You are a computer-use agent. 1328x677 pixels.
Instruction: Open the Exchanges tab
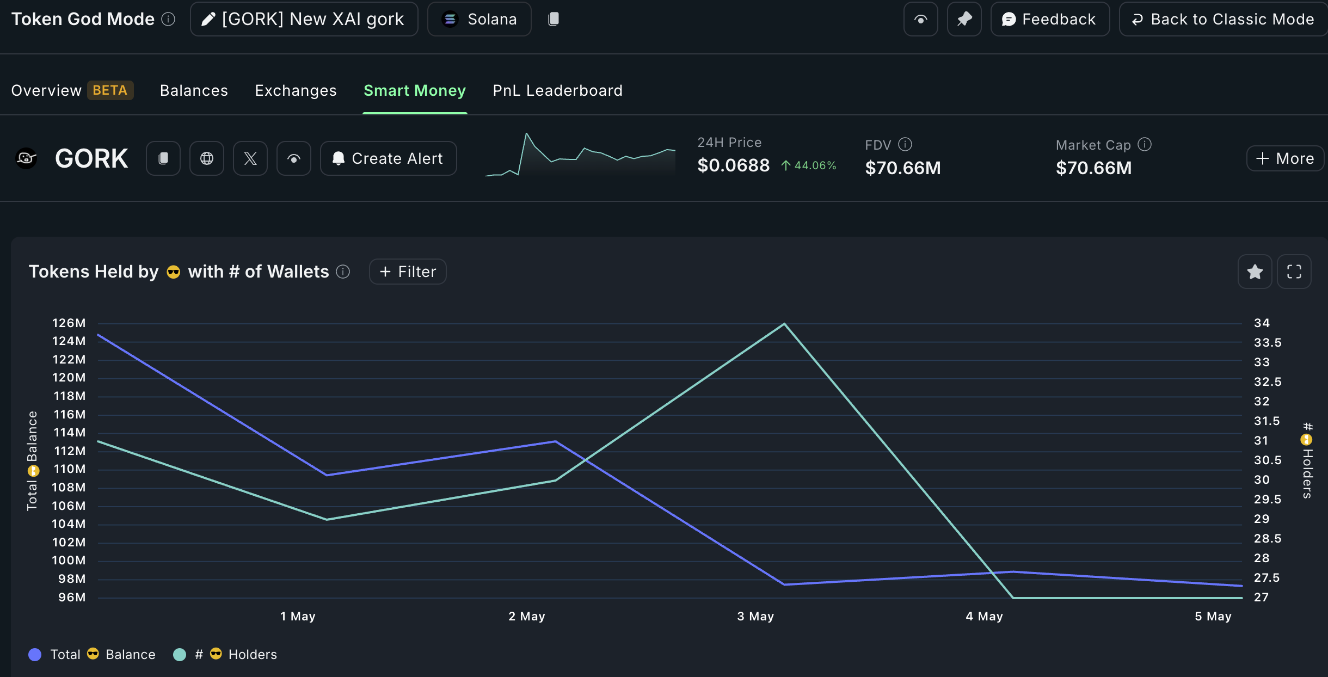[296, 90]
